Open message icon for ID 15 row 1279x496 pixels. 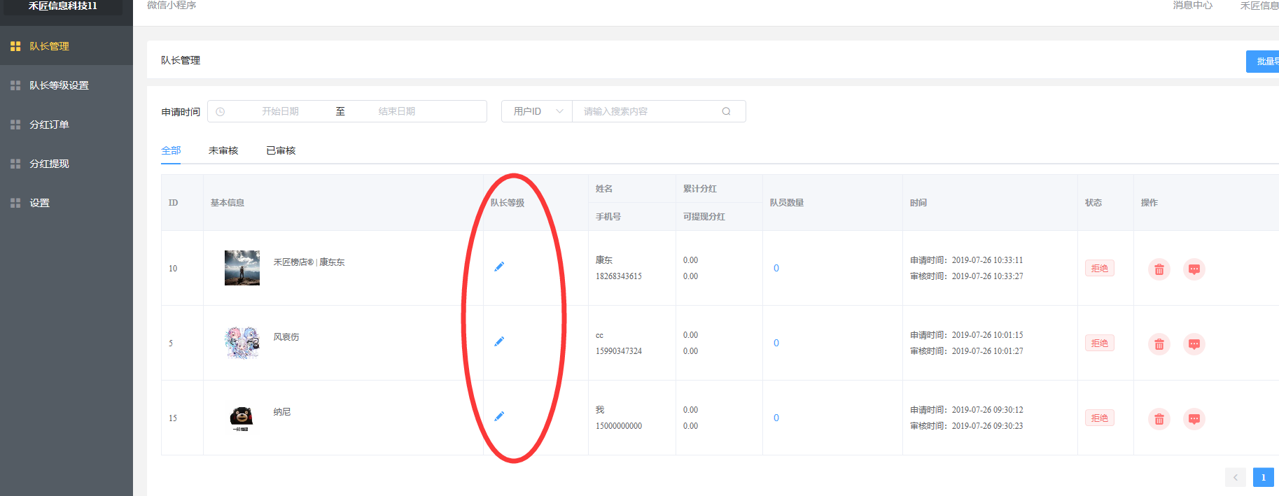pyautogui.click(x=1194, y=419)
